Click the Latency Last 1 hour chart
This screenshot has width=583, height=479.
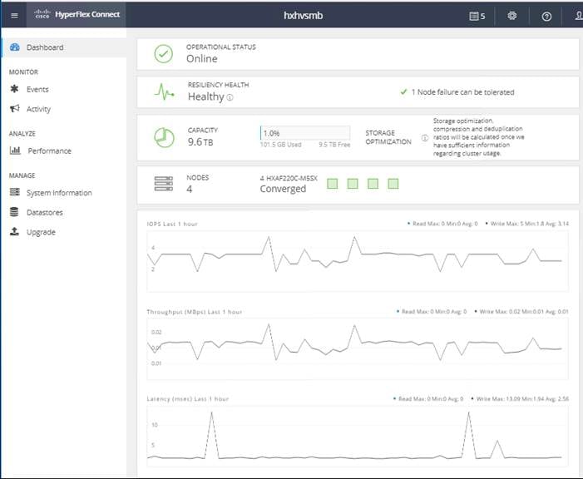[x=358, y=436]
